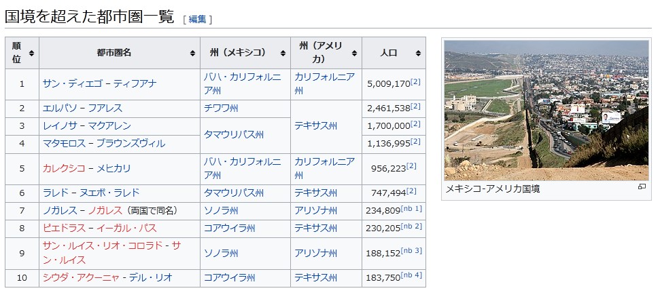Open citation [2] next to 5,009,170
The width and height of the screenshot is (660, 297).
point(415,83)
